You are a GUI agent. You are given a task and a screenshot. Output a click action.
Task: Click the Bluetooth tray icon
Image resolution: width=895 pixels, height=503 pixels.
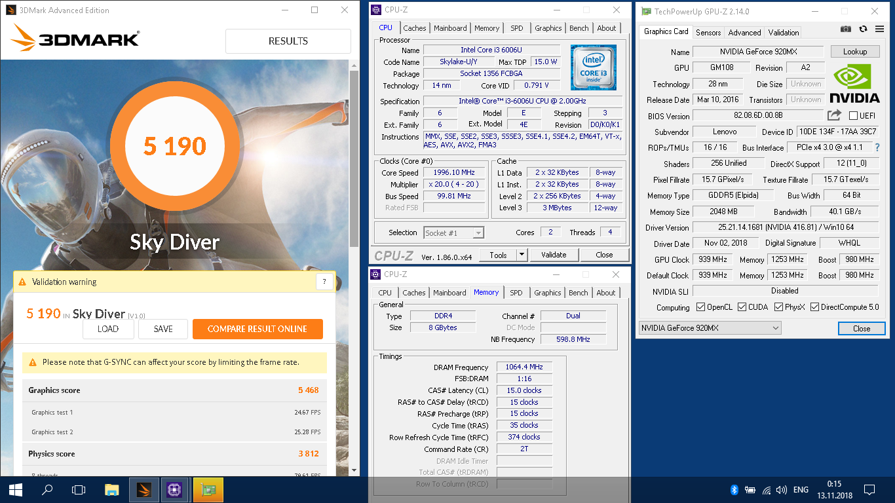(734, 490)
